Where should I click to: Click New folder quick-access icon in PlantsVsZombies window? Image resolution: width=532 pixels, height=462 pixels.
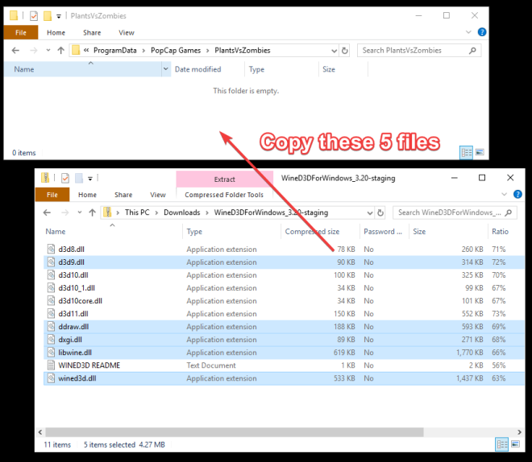(x=48, y=16)
